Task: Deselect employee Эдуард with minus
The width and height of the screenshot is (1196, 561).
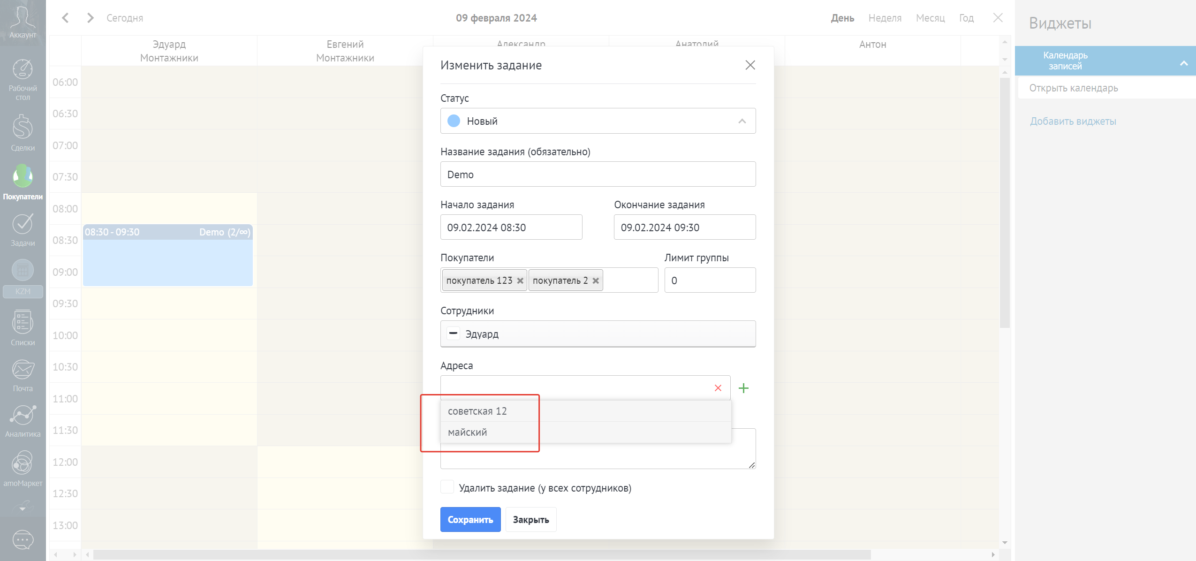Action: (453, 334)
